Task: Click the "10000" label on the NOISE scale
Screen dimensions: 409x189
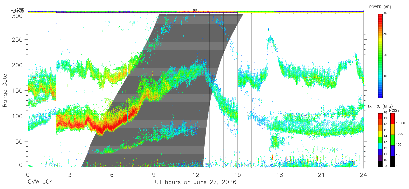Action: pyautogui.click(x=400, y=123)
